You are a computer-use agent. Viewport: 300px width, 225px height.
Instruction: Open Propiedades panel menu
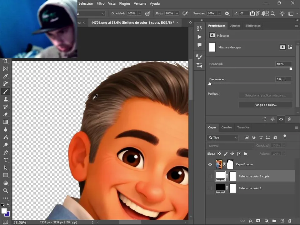(x=297, y=26)
